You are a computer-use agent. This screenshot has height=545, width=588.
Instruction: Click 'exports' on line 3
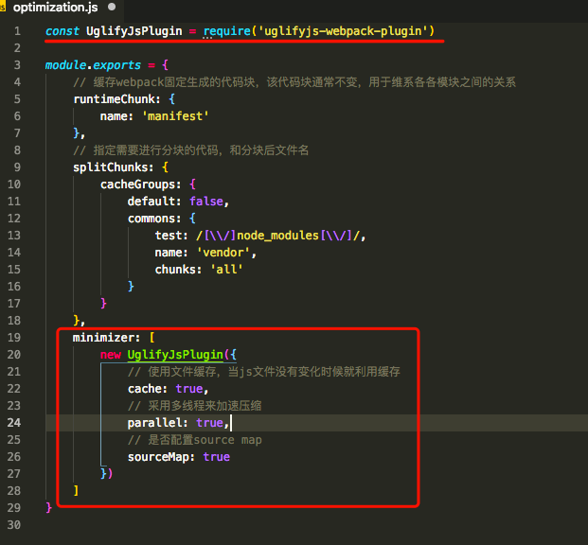(117, 65)
